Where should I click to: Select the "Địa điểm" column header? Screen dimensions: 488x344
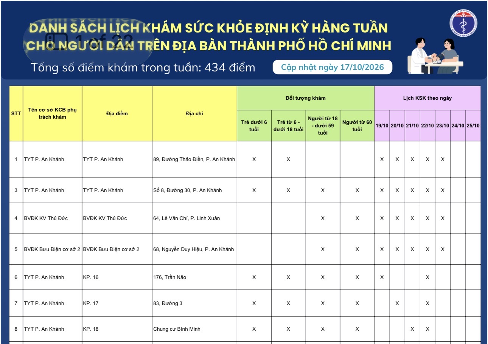117,113
